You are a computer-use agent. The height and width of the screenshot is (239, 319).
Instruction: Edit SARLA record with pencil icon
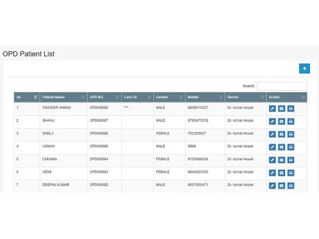[272, 134]
